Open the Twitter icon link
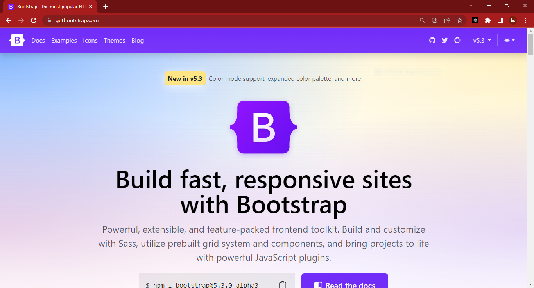The width and height of the screenshot is (534, 288). (x=444, y=40)
